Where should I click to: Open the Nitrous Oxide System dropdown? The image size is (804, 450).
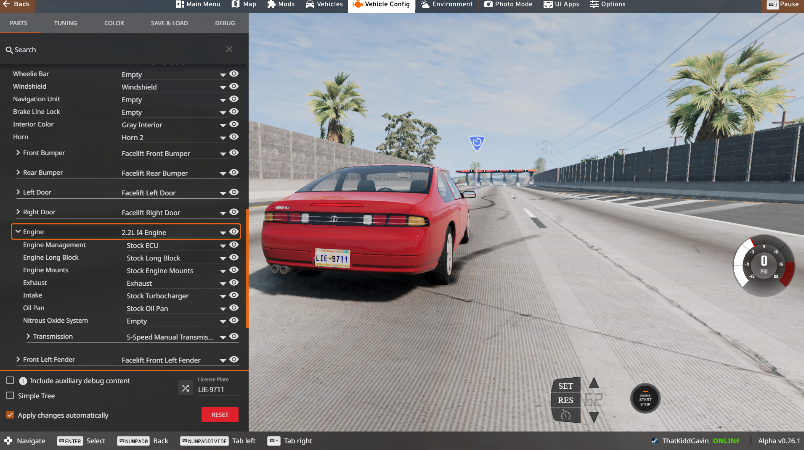177,321
